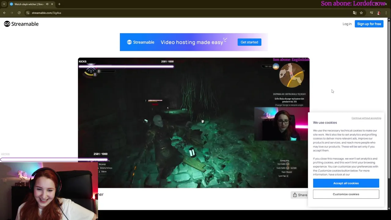This screenshot has height=220, width=391.
Task: Click Continue without accepting link
Action: 366,118
